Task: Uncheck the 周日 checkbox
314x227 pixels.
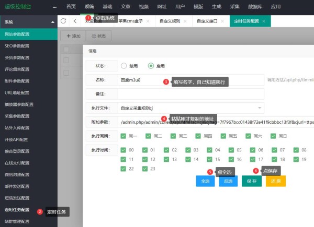Action: coord(273,136)
